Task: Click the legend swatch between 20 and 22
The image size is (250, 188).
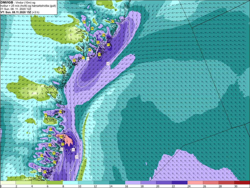Action: click(164, 183)
